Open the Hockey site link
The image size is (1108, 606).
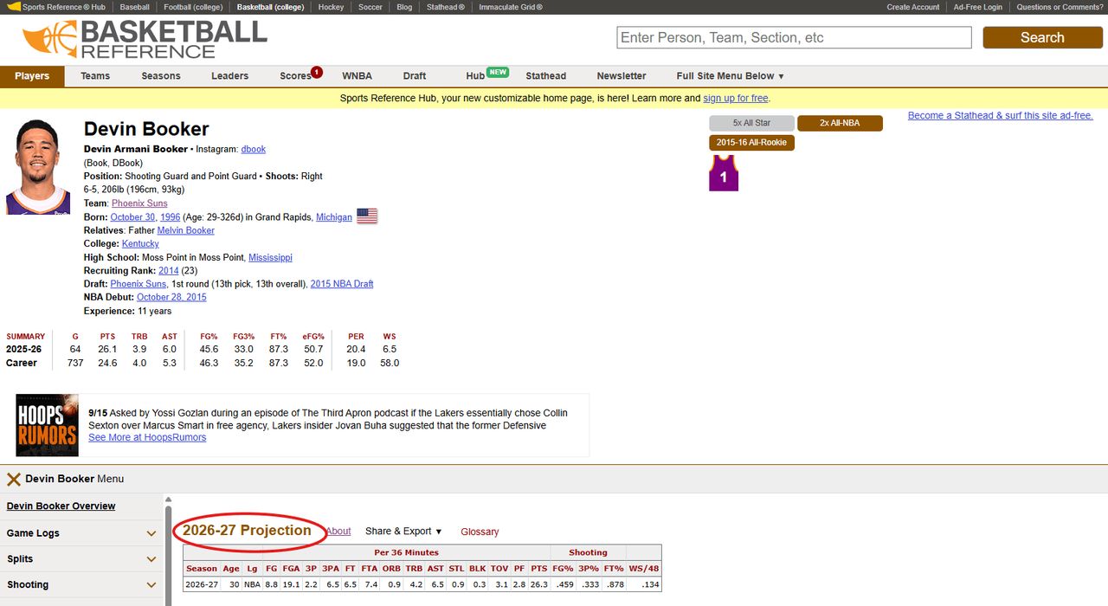[331, 7]
